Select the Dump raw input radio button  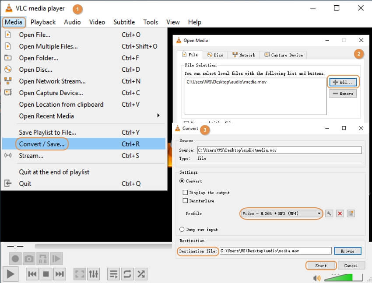[x=182, y=230]
